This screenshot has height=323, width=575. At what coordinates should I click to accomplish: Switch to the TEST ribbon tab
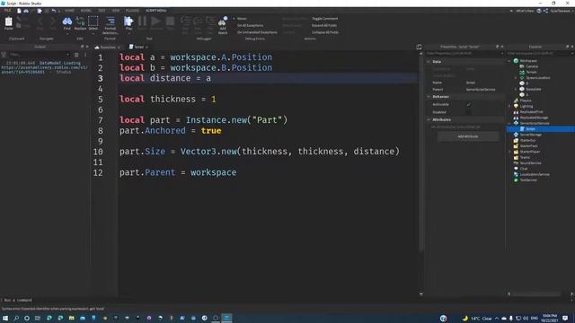coord(102,11)
